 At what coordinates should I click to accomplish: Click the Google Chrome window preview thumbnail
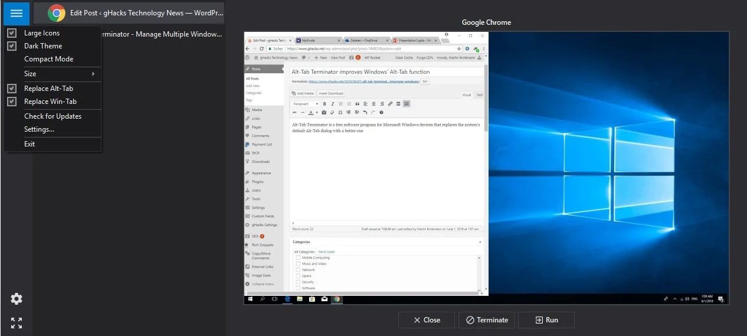(486, 168)
